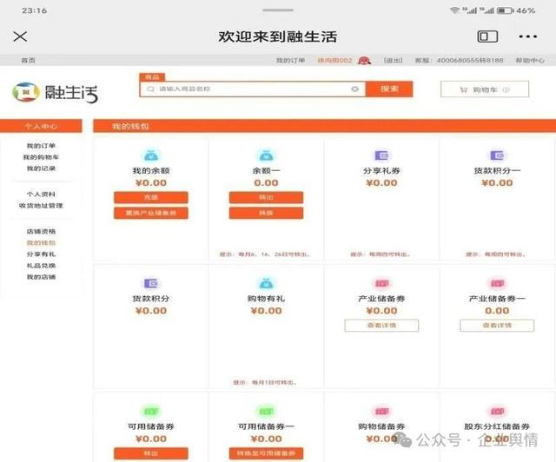Click the magnifier icon in the search box
Image resolution: width=556 pixels, height=462 pixels.
[x=150, y=89]
